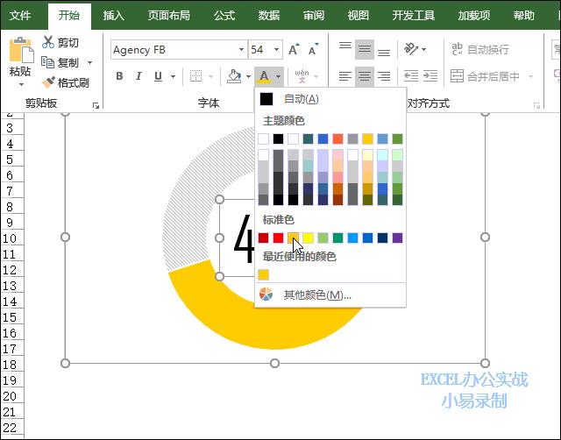Click the fill color paint bucket
561x440 pixels.
pos(234,76)
